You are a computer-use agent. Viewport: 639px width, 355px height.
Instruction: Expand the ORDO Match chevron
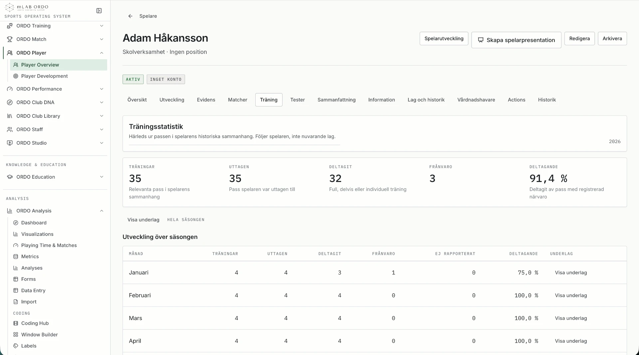102,39
